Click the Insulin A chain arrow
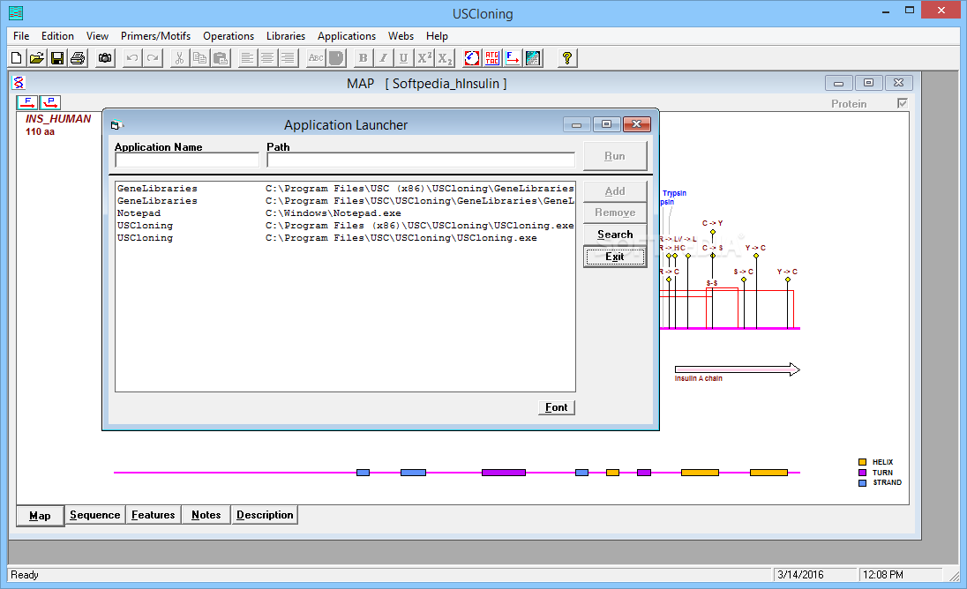The width and height of the screenshot is (967, 589). [x=737, y=369]
